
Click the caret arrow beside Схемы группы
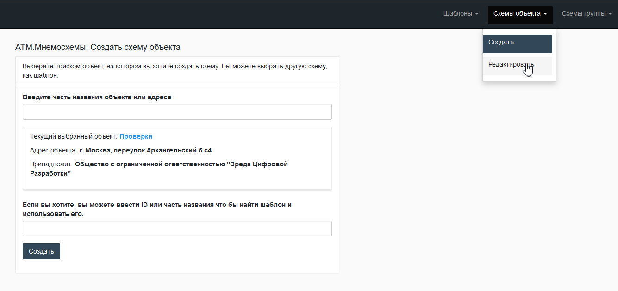point(610,14)
